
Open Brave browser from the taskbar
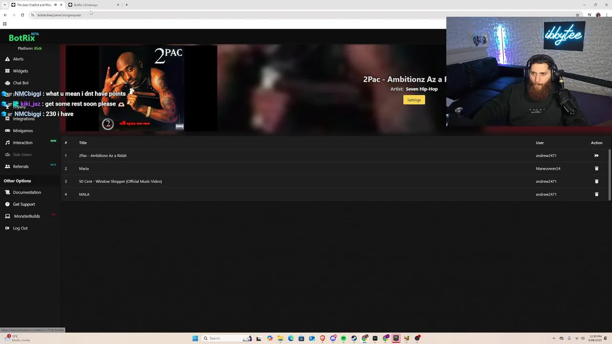pyautogui.click(x=322, y=338)
